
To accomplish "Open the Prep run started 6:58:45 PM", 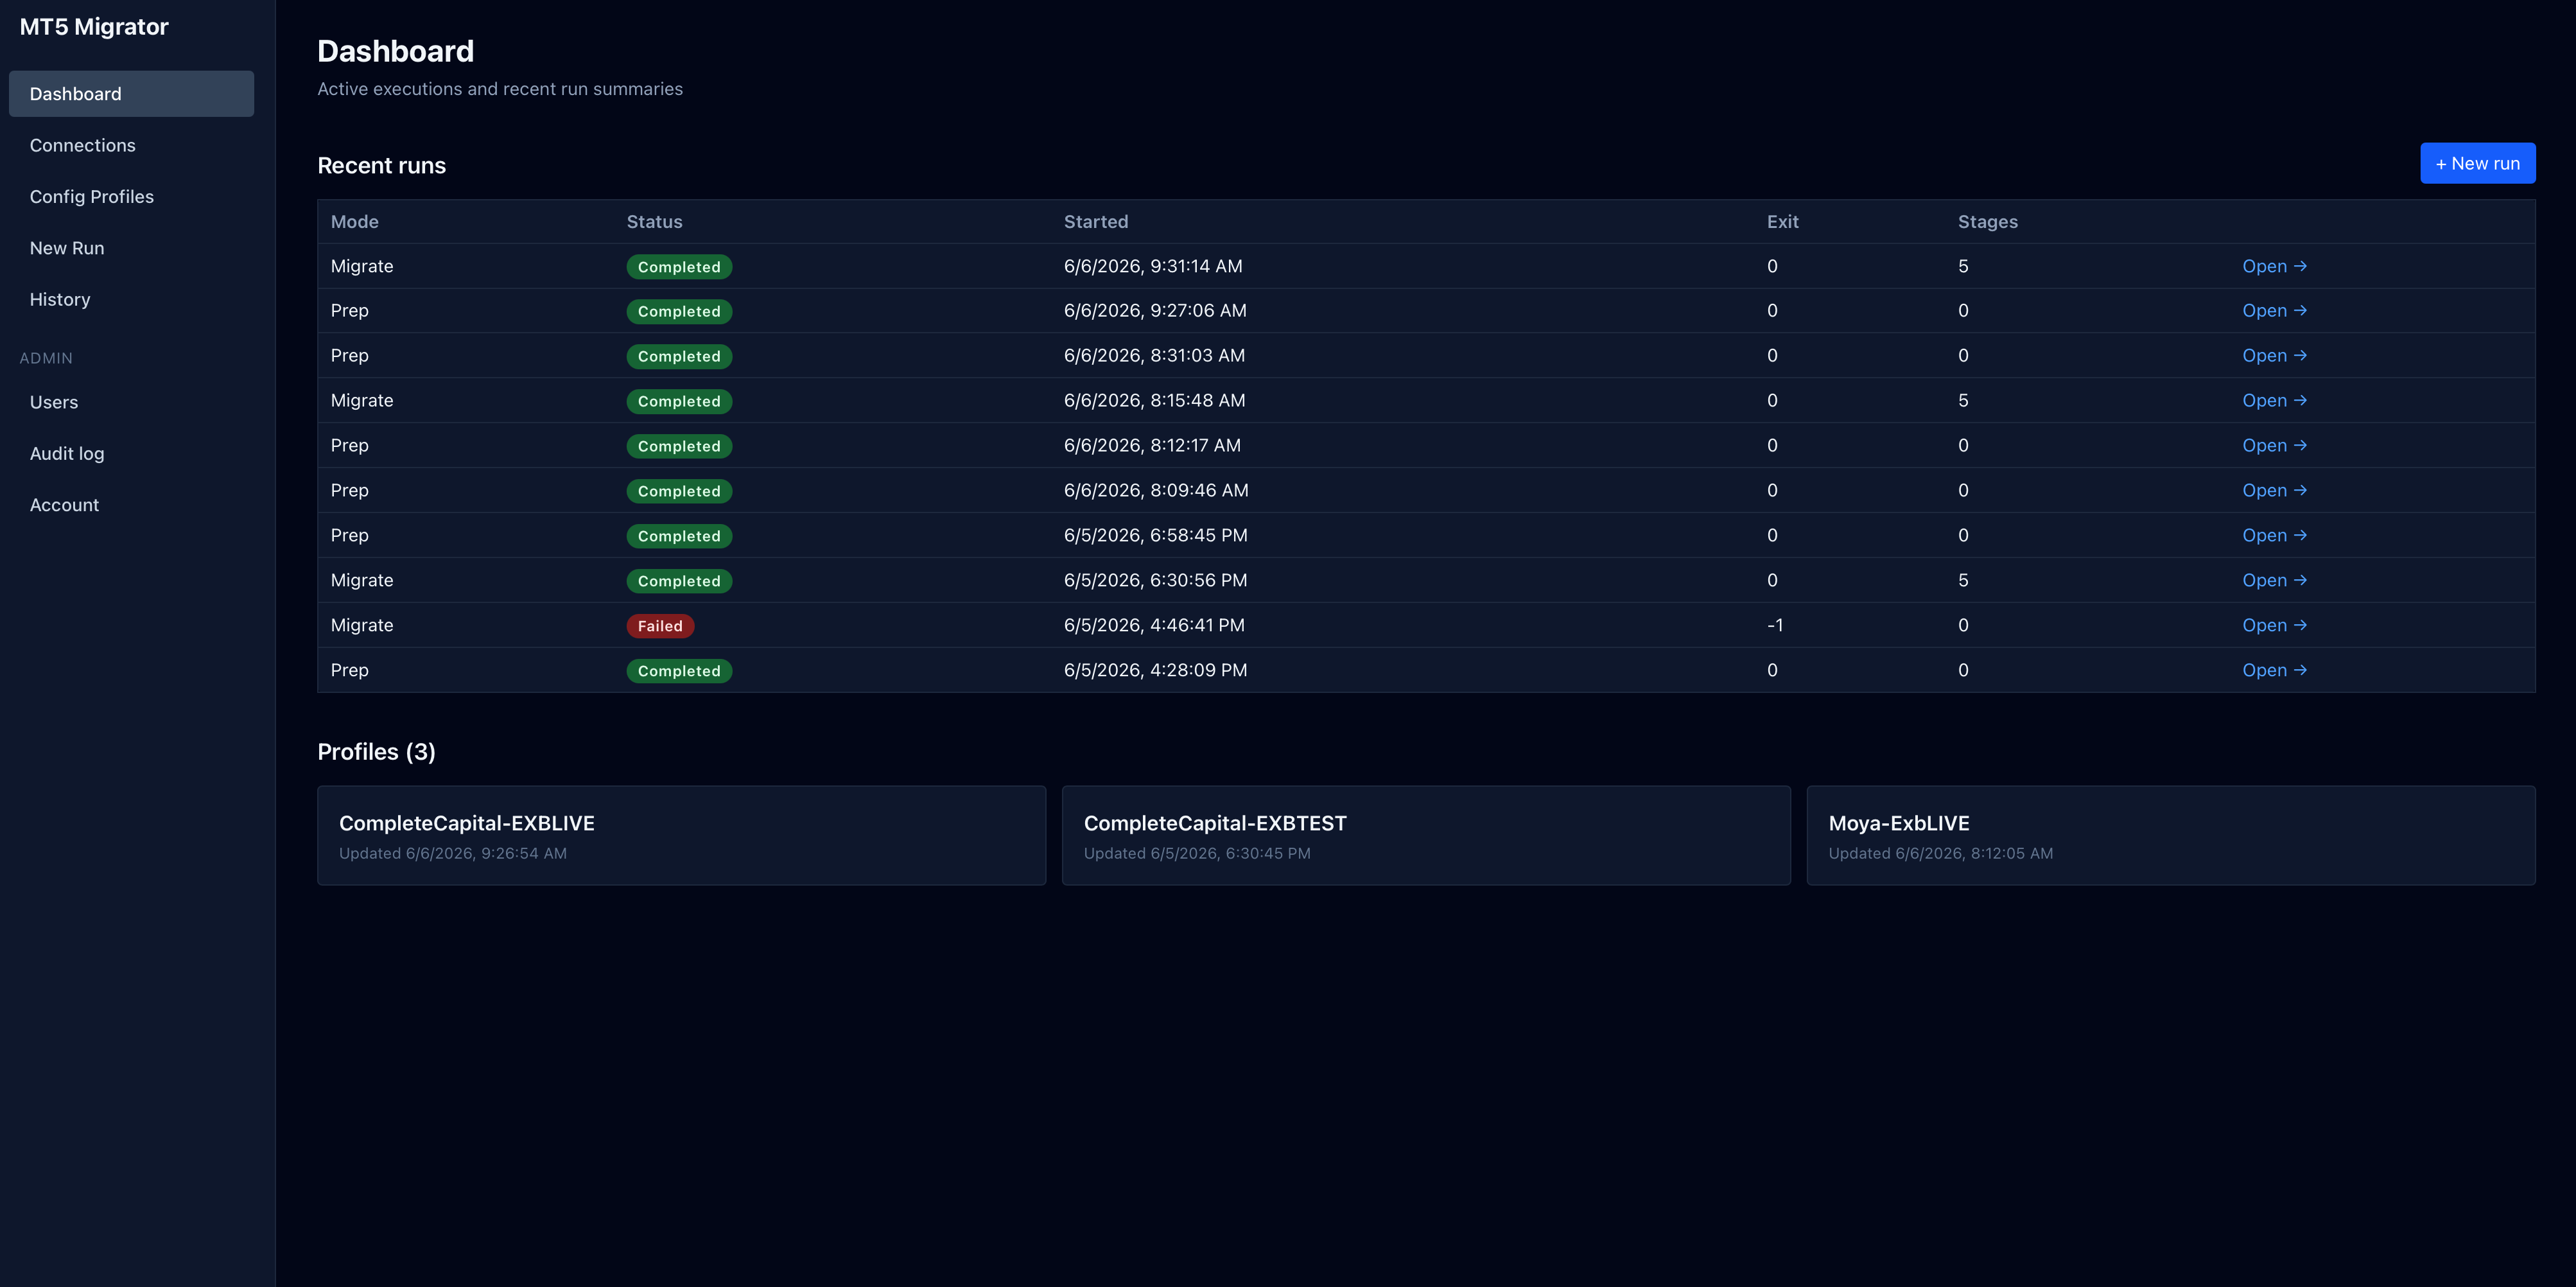I will [x=2274, y=536].
